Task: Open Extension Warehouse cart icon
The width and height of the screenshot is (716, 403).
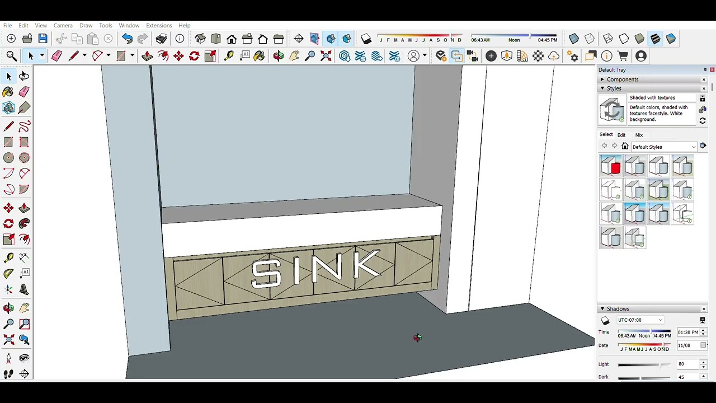Action: [623, 56]
